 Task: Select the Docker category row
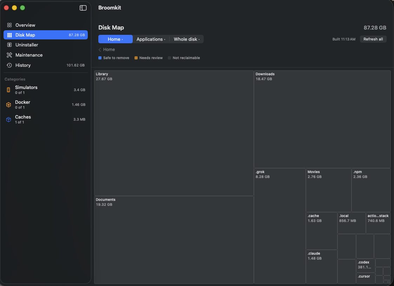tap(46, 105)
